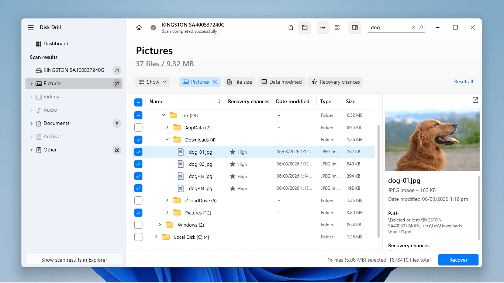Uncheck the dog-03.jpg checkbox
The image size is (504, 283).
click(x=138, y=176)
